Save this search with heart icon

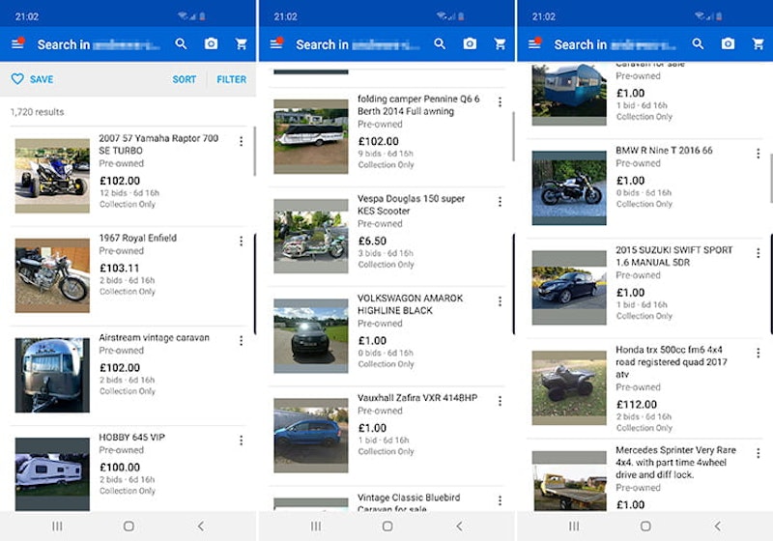[32, 79]
